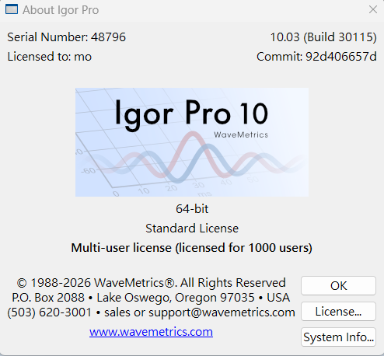Click the Standard License label

[x=192, y=229]
